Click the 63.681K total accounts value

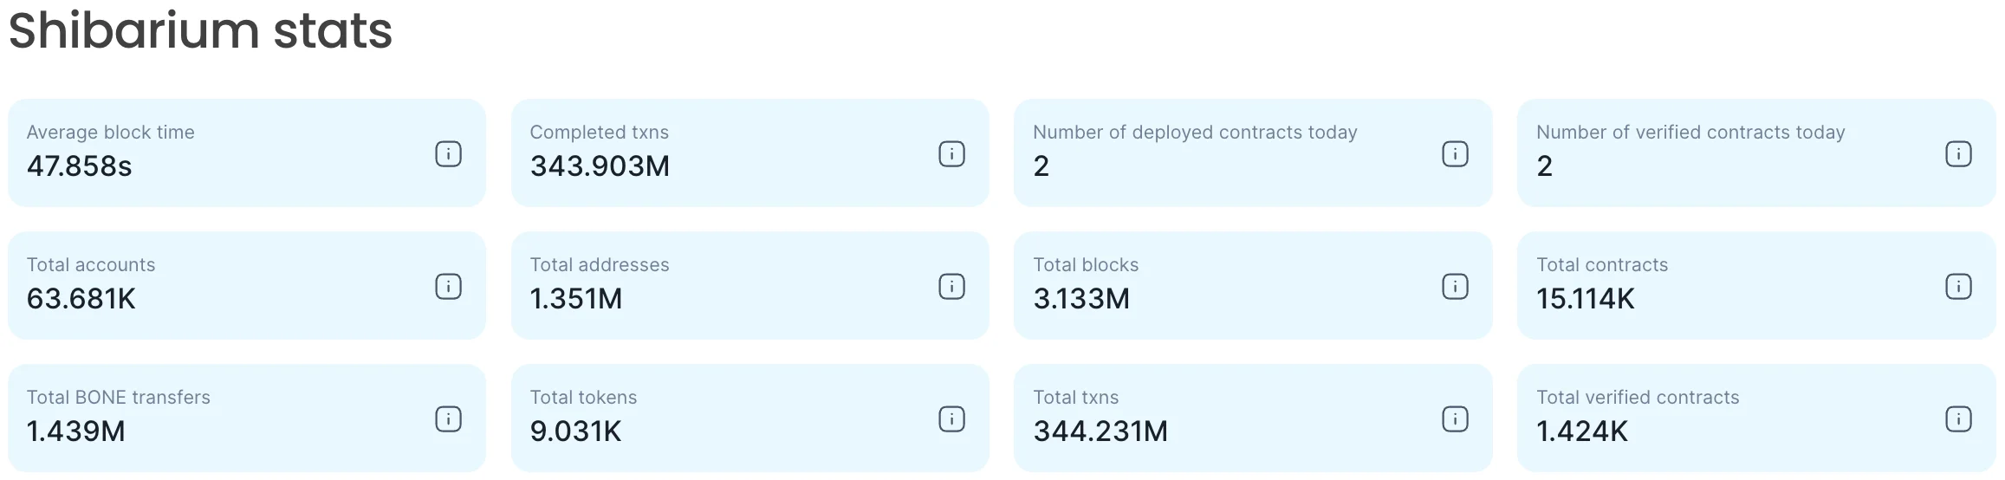tap(81, 299)
